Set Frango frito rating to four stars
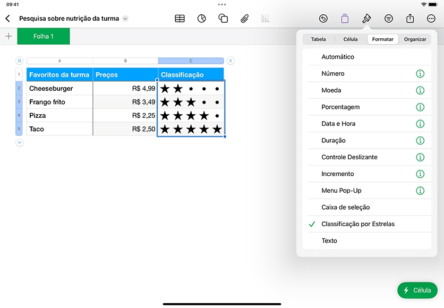 [204, 102]
